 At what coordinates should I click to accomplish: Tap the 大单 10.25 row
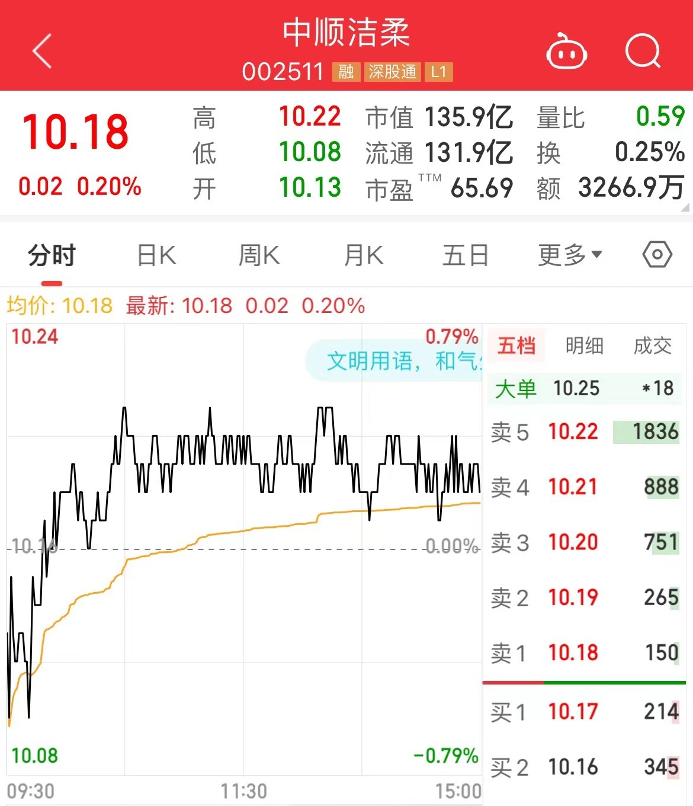point(585,388)
